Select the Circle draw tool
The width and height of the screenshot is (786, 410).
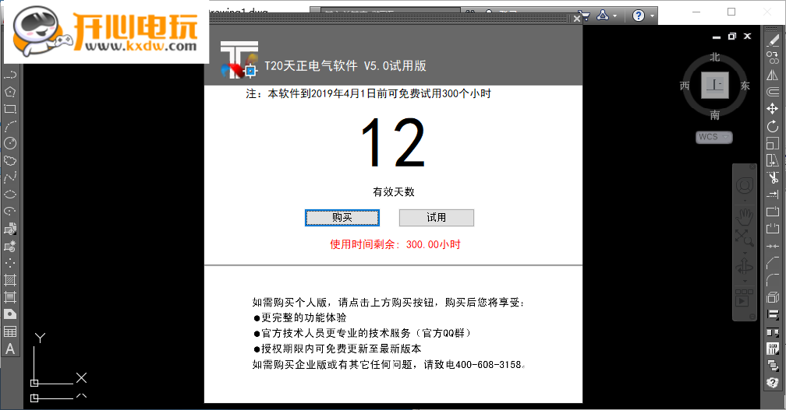tap(10, 143)
